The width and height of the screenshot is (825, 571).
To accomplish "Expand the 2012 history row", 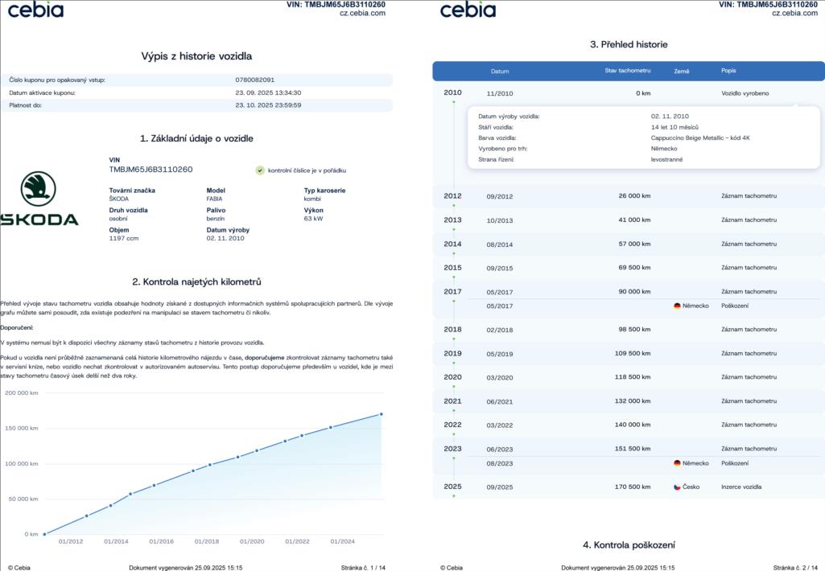I will 628,196.
